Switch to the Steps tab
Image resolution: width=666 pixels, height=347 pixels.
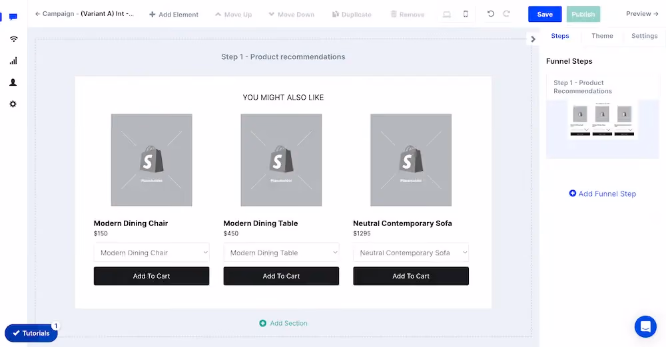560,36
